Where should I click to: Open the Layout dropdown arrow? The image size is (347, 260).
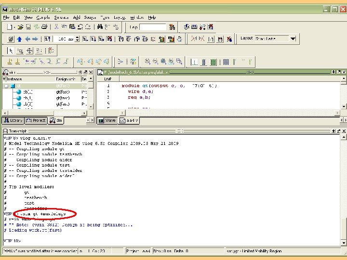(293, 39)
